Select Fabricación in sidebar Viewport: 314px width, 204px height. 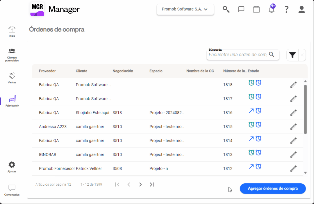click(x=12, y=101)
